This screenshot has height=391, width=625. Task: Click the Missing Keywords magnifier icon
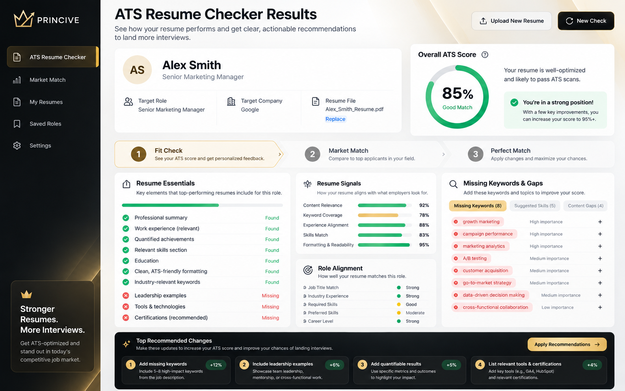coord(454,184)
